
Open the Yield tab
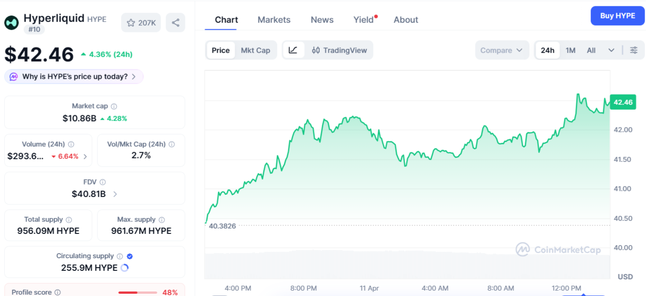pos(364,19)
